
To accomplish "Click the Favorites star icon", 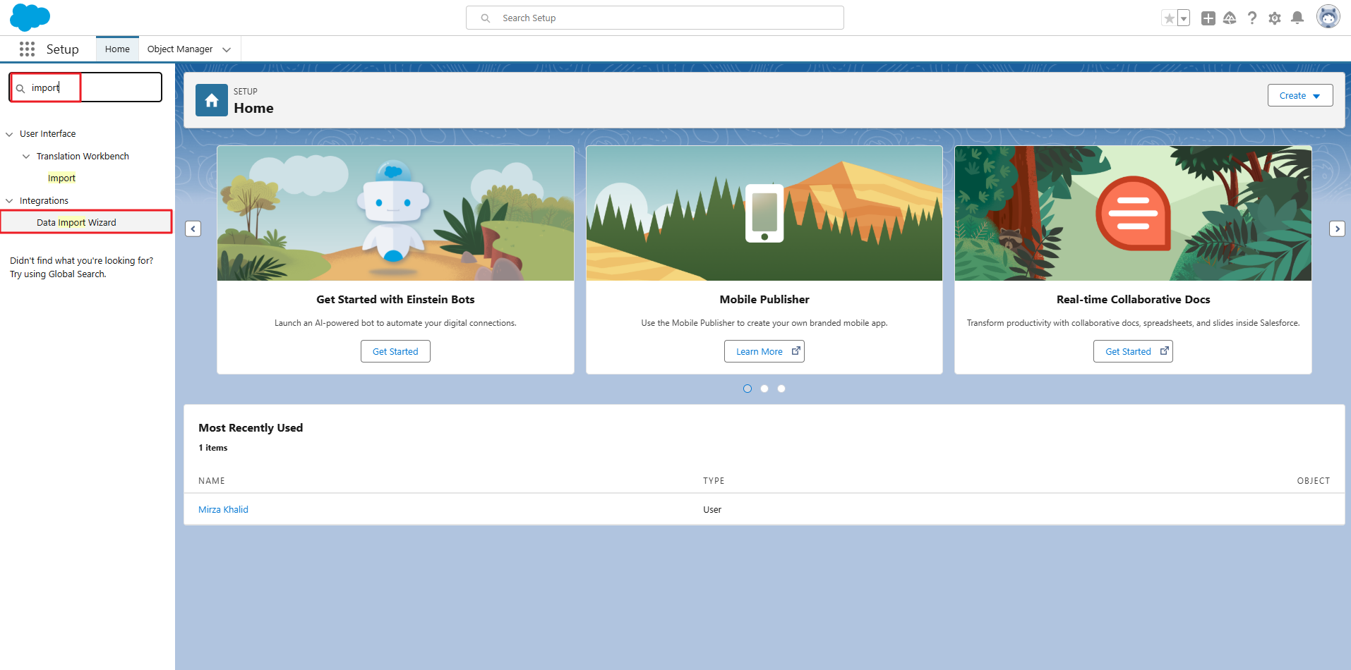I will pyautogui.click(x=1169, y=18).
